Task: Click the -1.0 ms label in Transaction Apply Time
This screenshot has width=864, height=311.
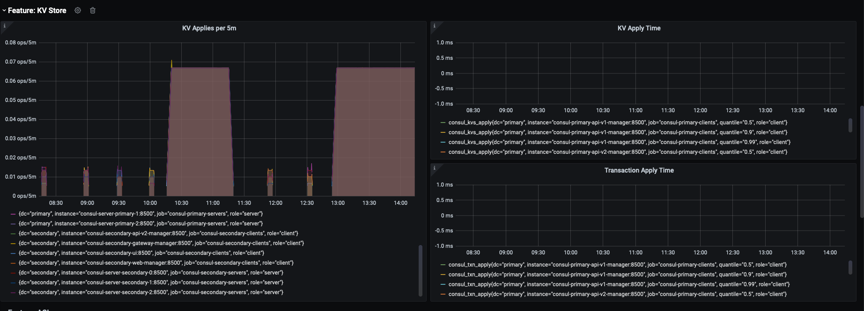Action: click(443, 246)
